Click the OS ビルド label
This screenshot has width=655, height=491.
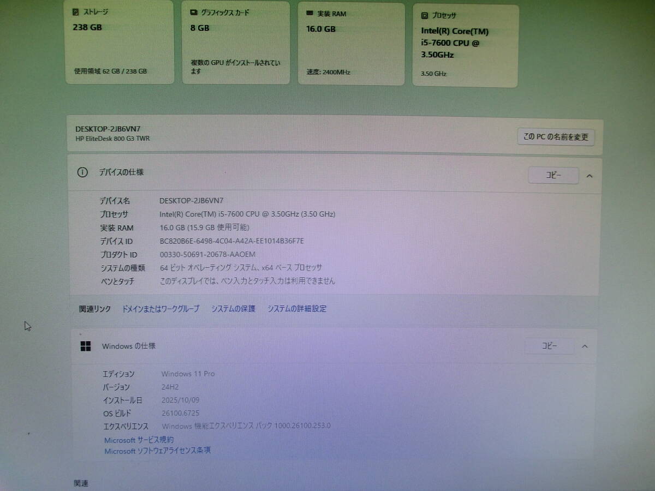117,414
